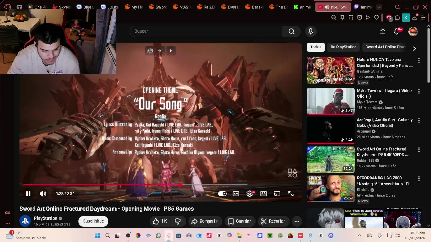Open the PlayStation channel avatar
Screen dimensions: 431x242
pyautogui.click(x=25, y=221)
